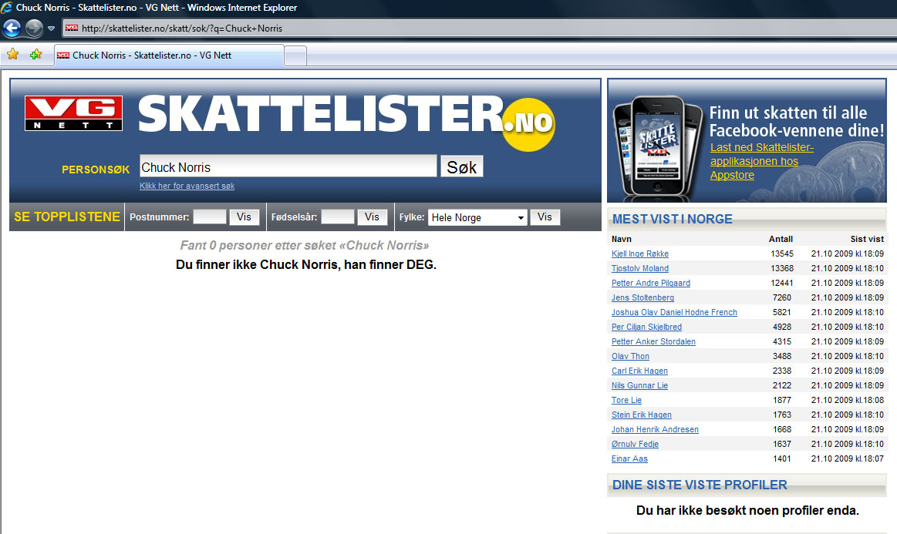Click inside the Personsøk search box
897x534 pixels.
pos(285,165)
